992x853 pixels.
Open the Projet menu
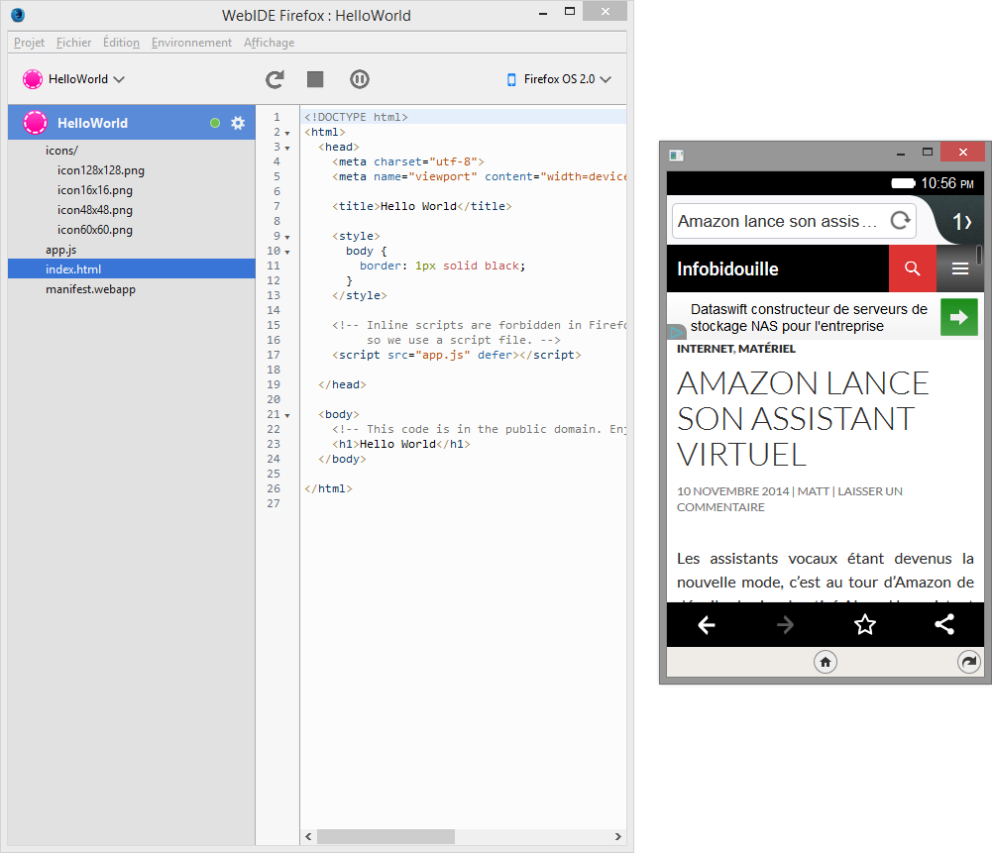tap(29, 43)
